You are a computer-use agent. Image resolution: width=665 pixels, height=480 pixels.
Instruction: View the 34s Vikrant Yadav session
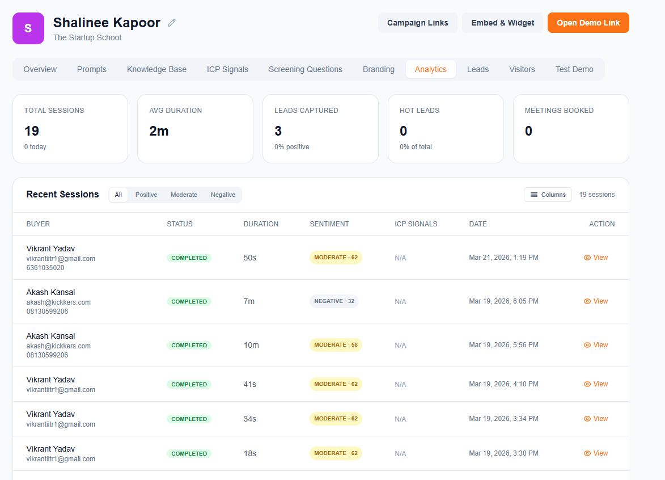595,418
